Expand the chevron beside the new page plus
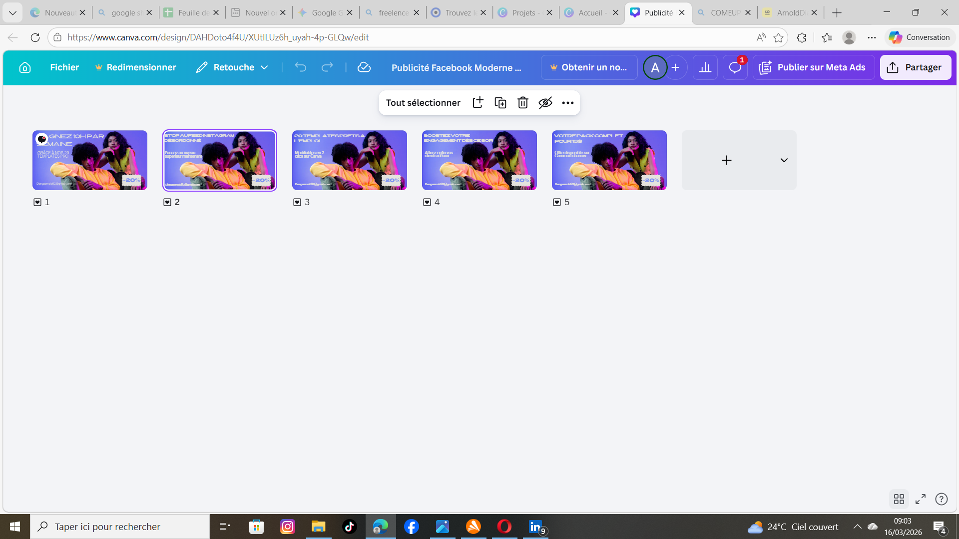 [784, 160]
